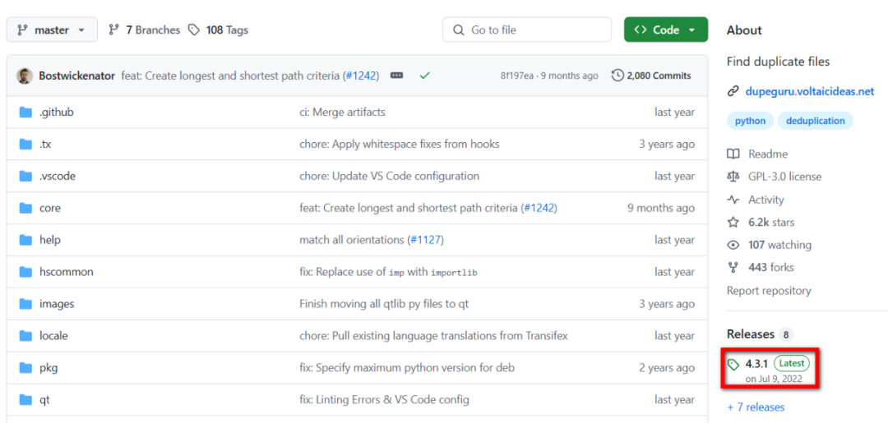
Task: Open the qt directory name
Action: [44, 400]
